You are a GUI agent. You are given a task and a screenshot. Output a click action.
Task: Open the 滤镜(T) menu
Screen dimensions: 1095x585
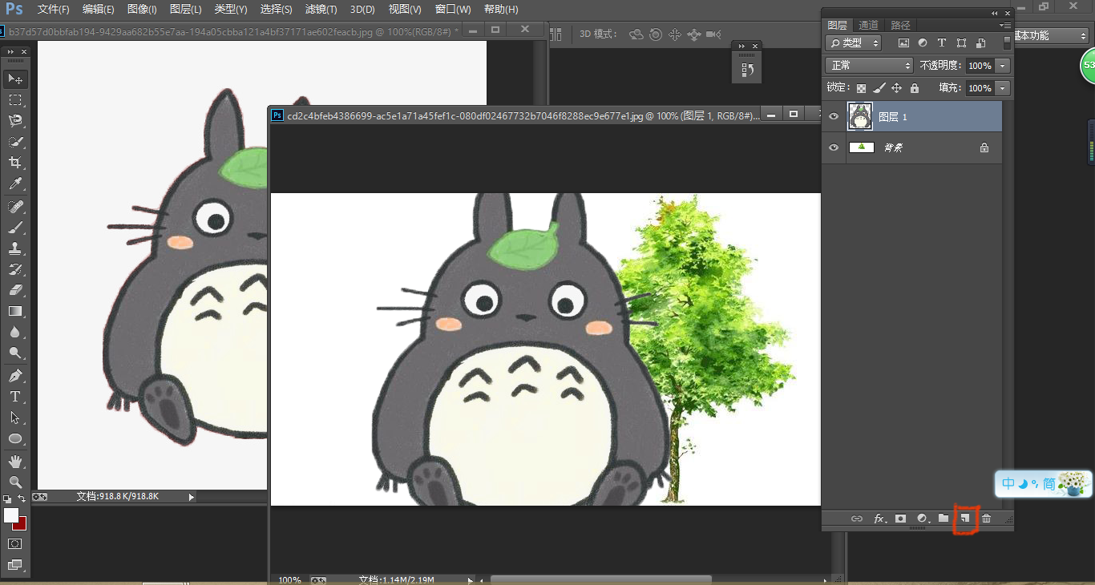click(321, 10)
